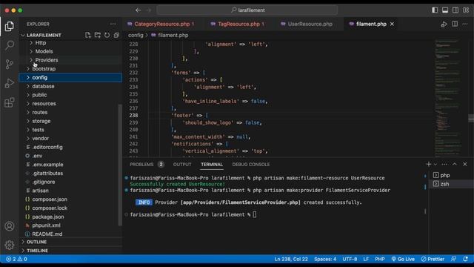
Task: Expand the Outline section
Action: [x=70, y=242]
